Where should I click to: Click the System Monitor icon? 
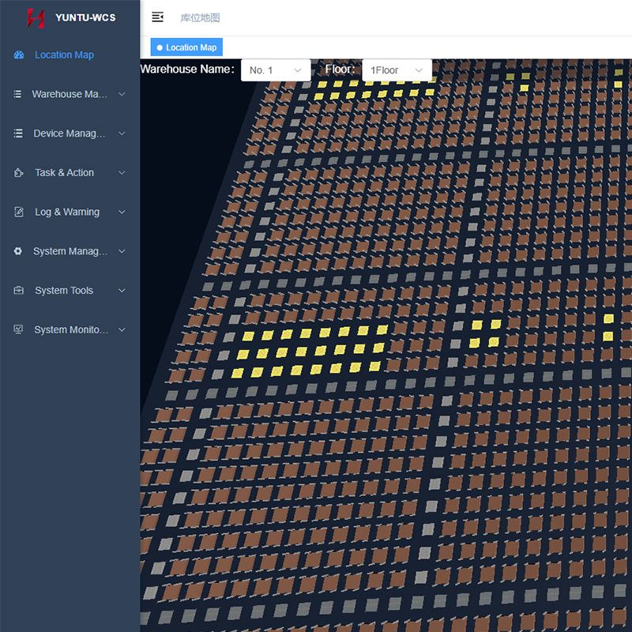click(18, 329)
